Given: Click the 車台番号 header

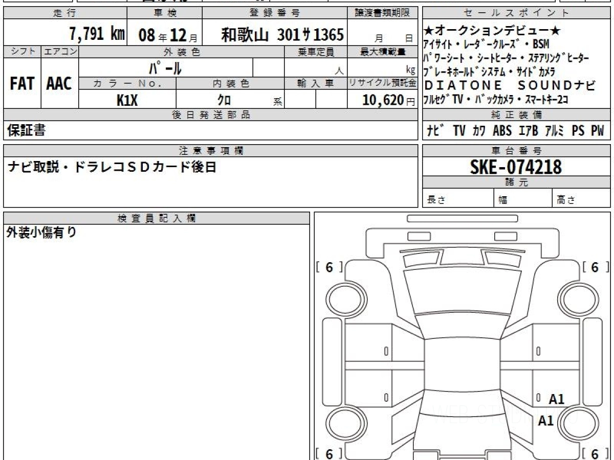Looking at the screenshot, I should tap(516, 151).
